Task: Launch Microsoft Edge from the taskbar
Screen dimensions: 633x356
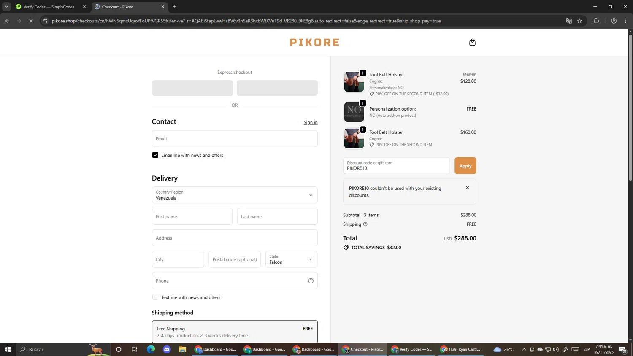Action: [151, 349]
